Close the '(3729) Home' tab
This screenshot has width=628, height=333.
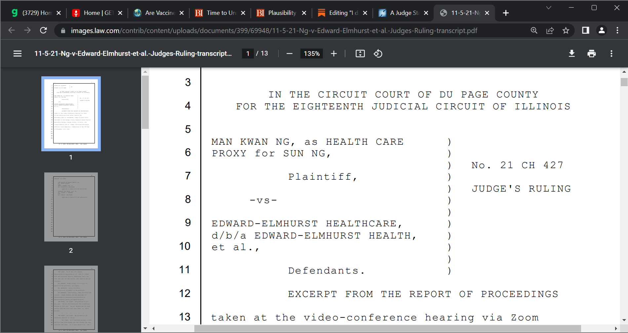pyautogui.click(x=59, y=13)
